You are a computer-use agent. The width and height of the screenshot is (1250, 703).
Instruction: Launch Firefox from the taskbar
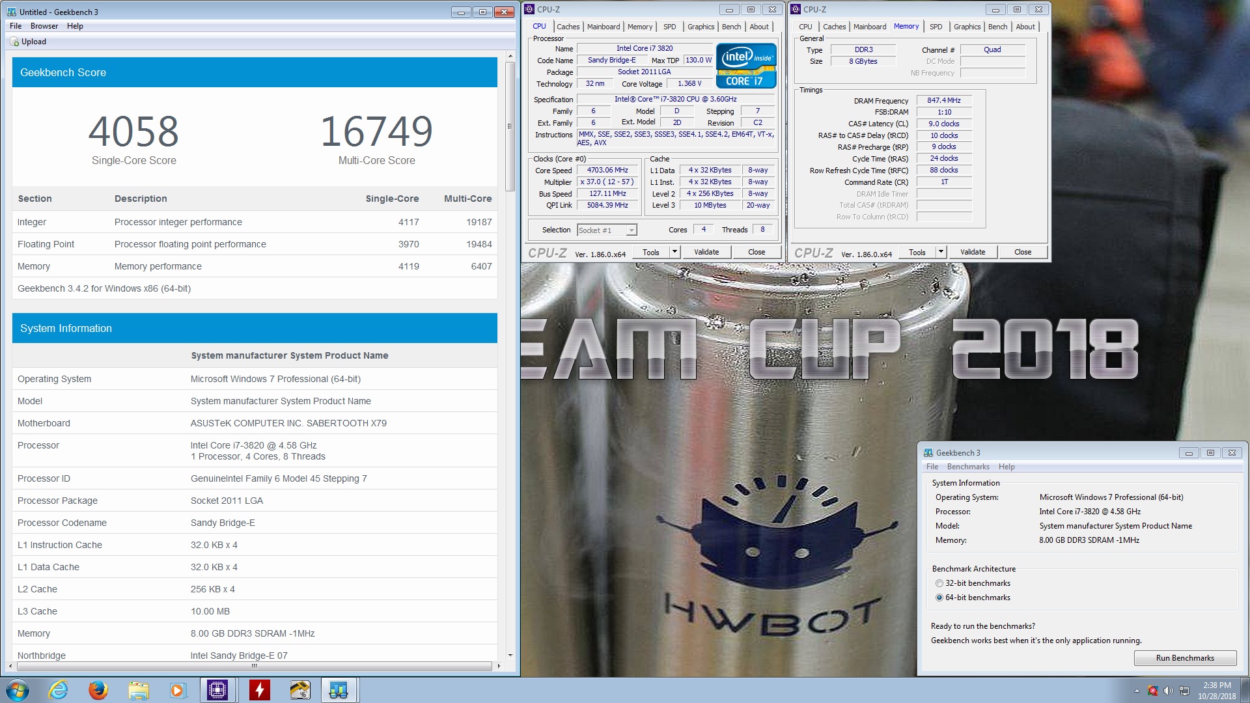point(98,690)
